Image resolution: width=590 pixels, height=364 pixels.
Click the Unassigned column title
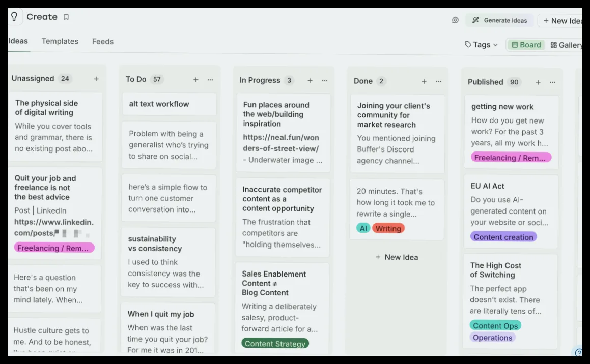[33, 78]
